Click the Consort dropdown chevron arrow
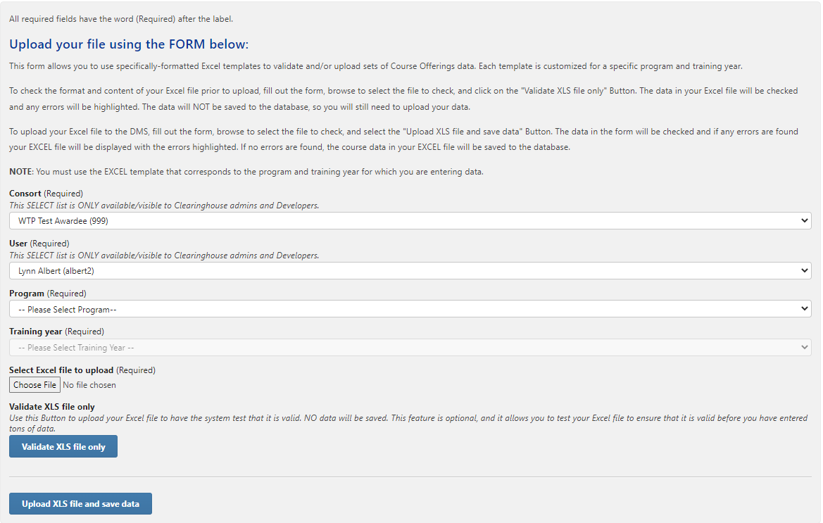The height and width of the screenshot is (523, 823). coord(805,221)
